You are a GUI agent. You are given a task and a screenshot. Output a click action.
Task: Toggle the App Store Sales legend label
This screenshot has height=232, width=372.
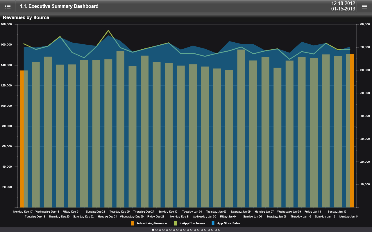pos(229,223)
